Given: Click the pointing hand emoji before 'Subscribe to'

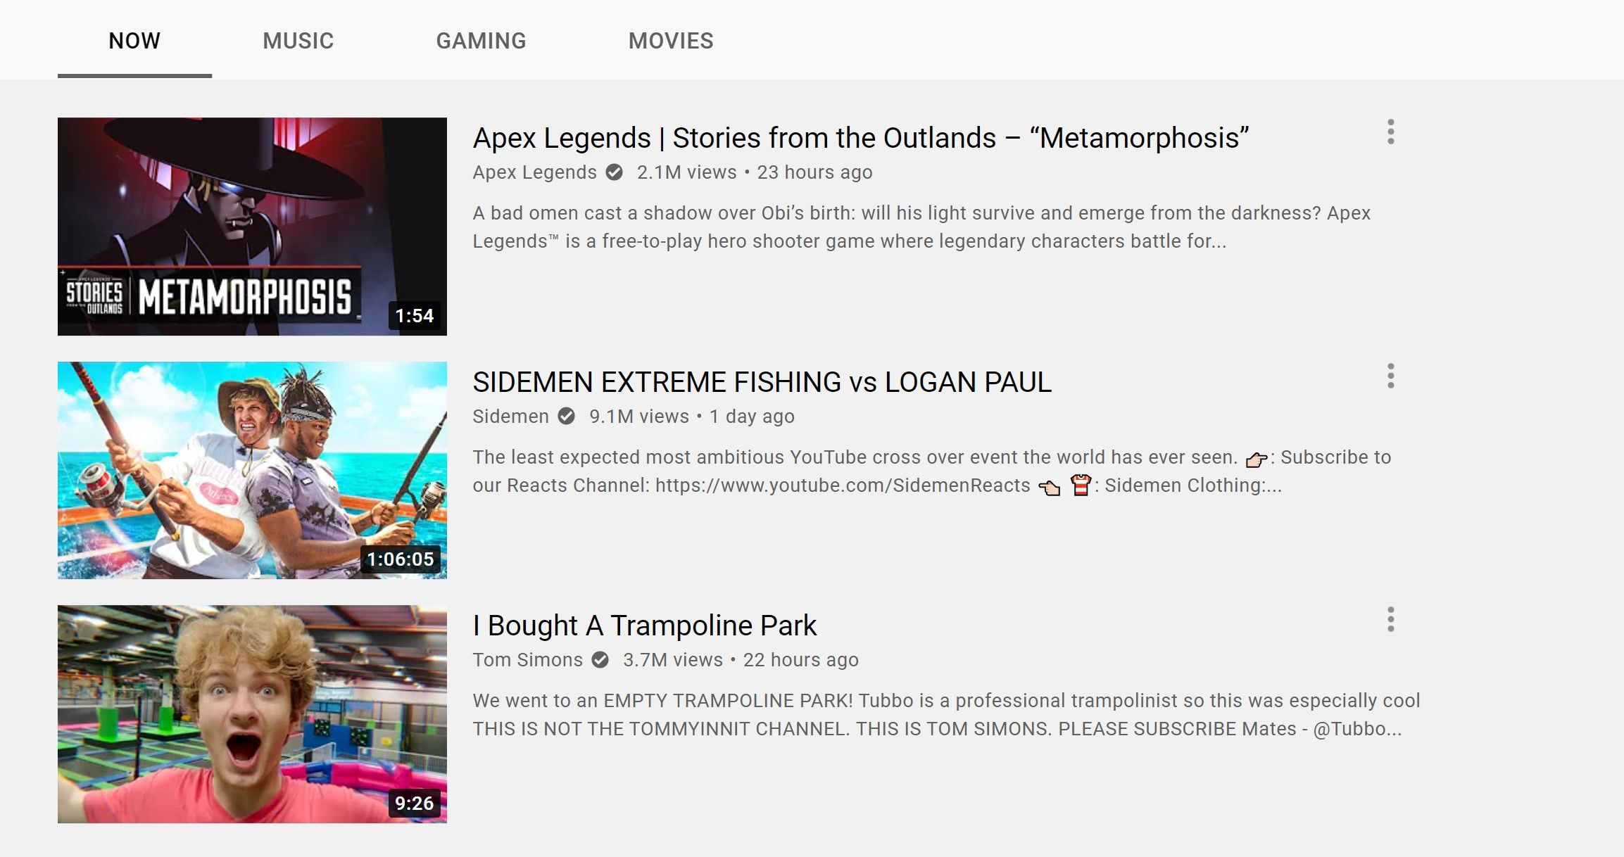Looking at the screenshot, I should pos(1257,459).
